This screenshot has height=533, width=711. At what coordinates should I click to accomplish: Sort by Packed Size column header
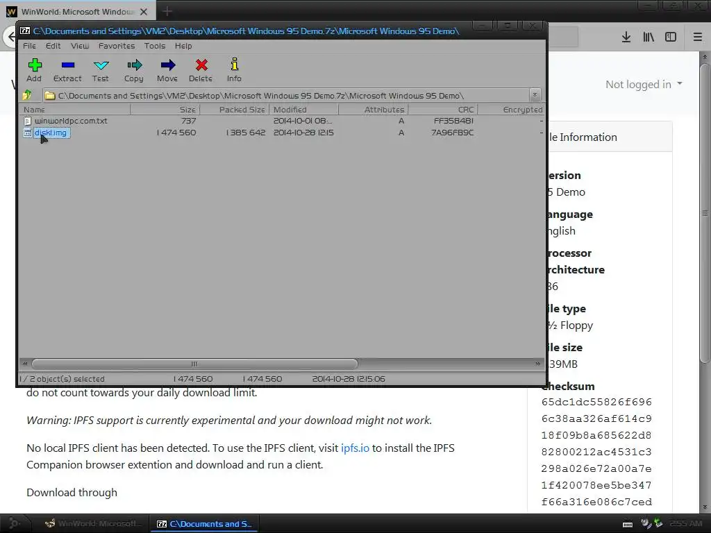pos(235,109)
